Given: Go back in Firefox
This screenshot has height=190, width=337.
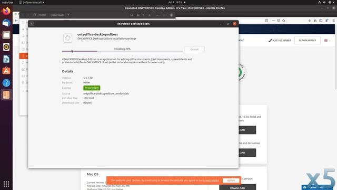Looking at the screenshot, I should coord(16,21).
